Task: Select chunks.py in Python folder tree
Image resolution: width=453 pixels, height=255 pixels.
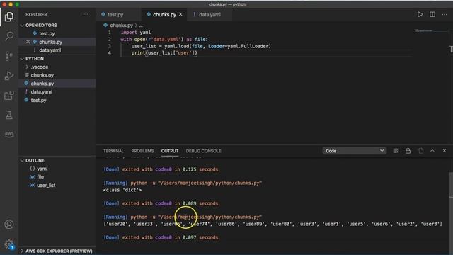Action: click(x=42, y=84)
